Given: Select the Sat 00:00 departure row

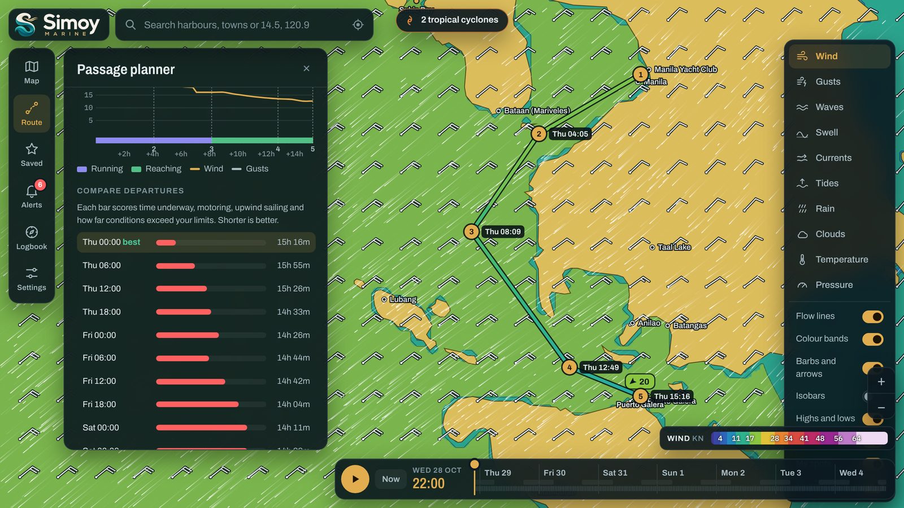Looking at the screenshot, I should (x=196, y=428).
